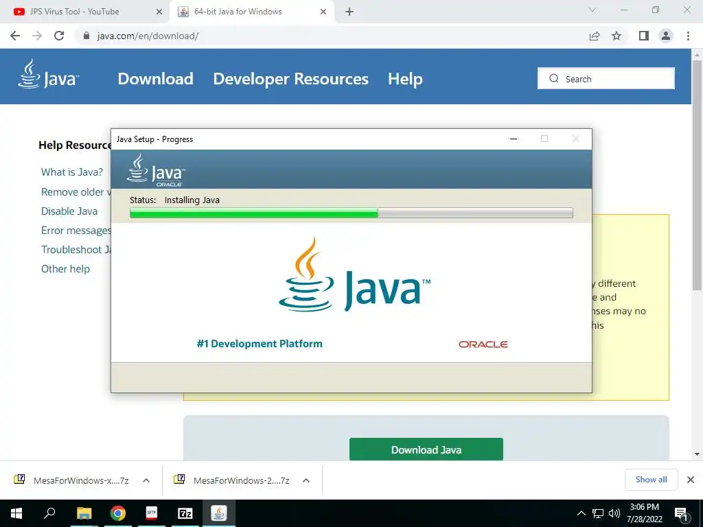Open File Explorer from taskbar
Screen dimensions: 703x527
[x=84, y=513]
